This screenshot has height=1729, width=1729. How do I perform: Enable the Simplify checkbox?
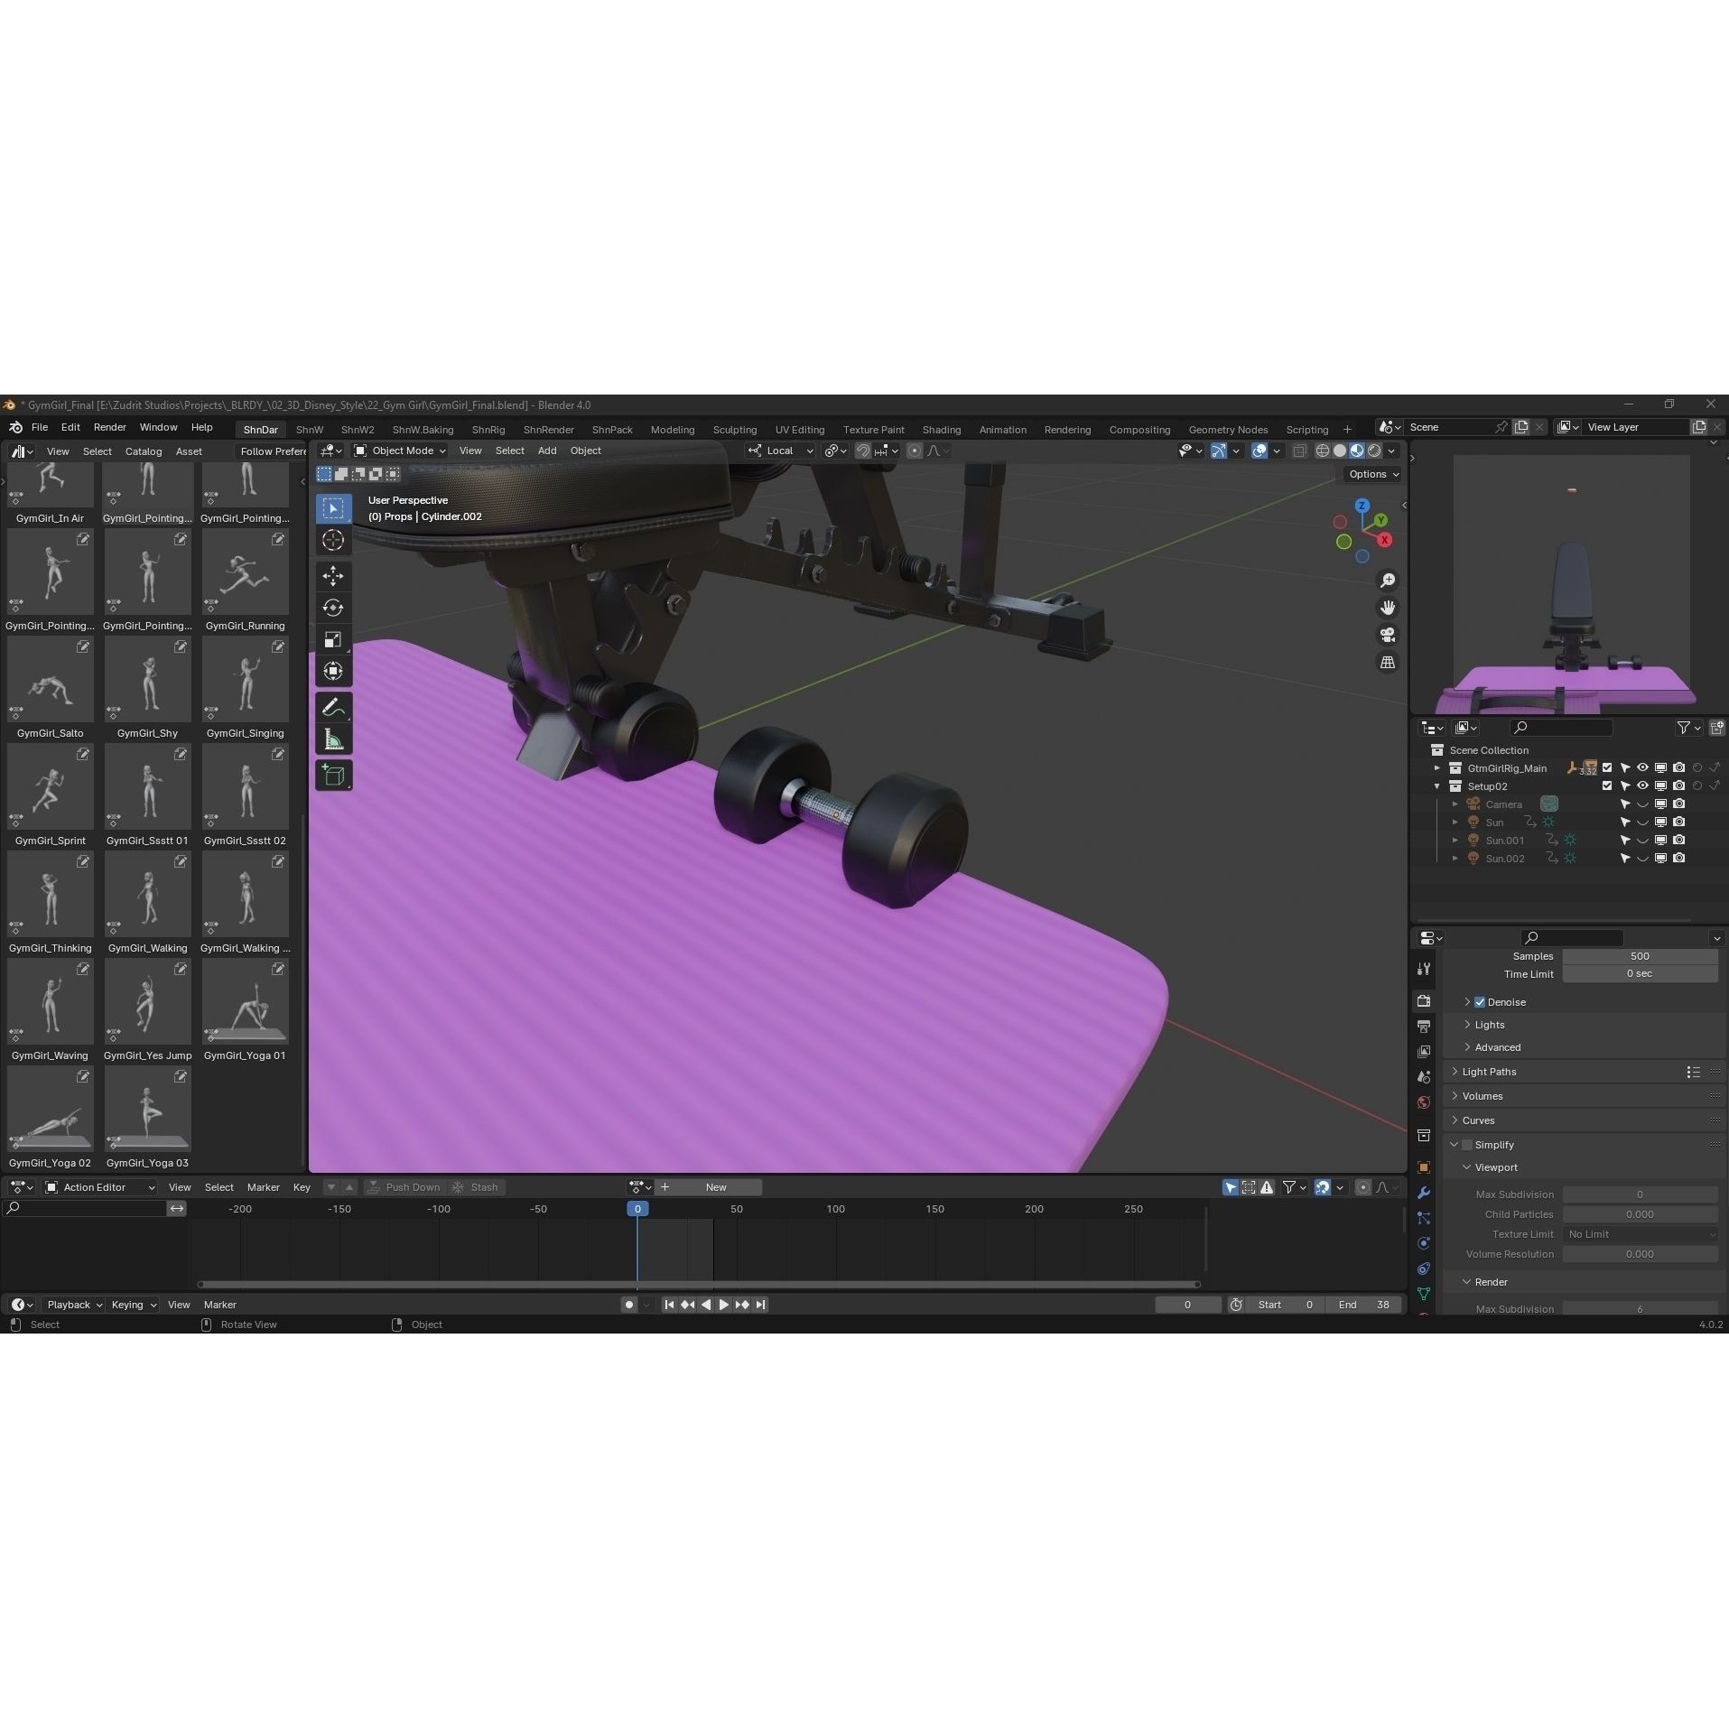[x=1467, y=1145]
